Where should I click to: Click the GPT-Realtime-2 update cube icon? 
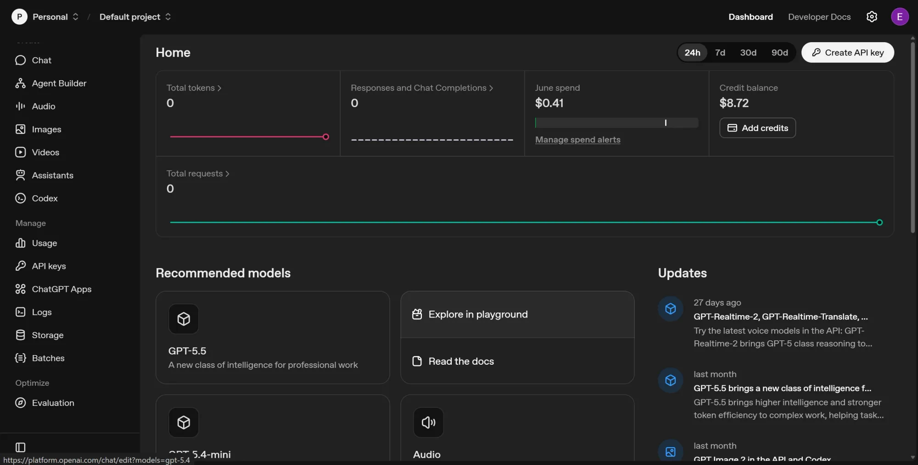671,309
